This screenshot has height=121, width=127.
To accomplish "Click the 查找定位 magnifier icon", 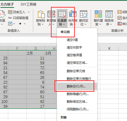I will [x=84, y=14].
